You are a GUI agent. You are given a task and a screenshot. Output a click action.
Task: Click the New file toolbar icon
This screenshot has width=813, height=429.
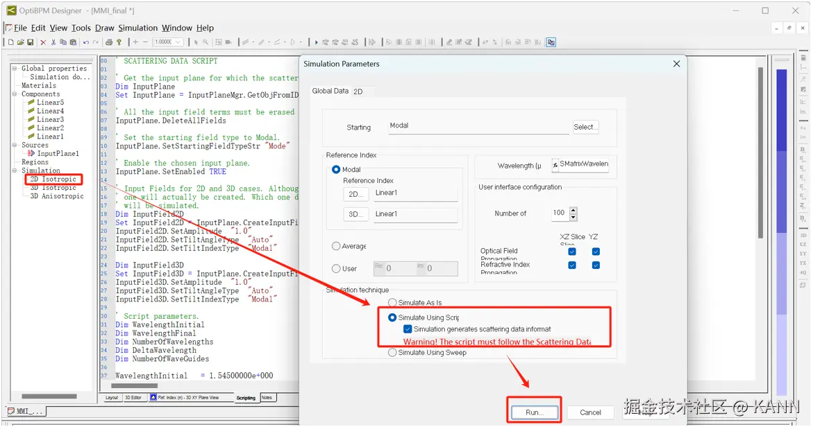[x=10, y=42]
